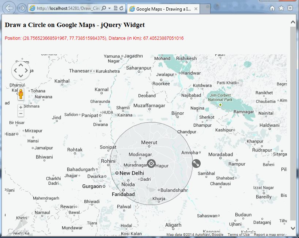299x238 pixels.
Task: Click the circle center target marker
Action: (x=151, y=164)
